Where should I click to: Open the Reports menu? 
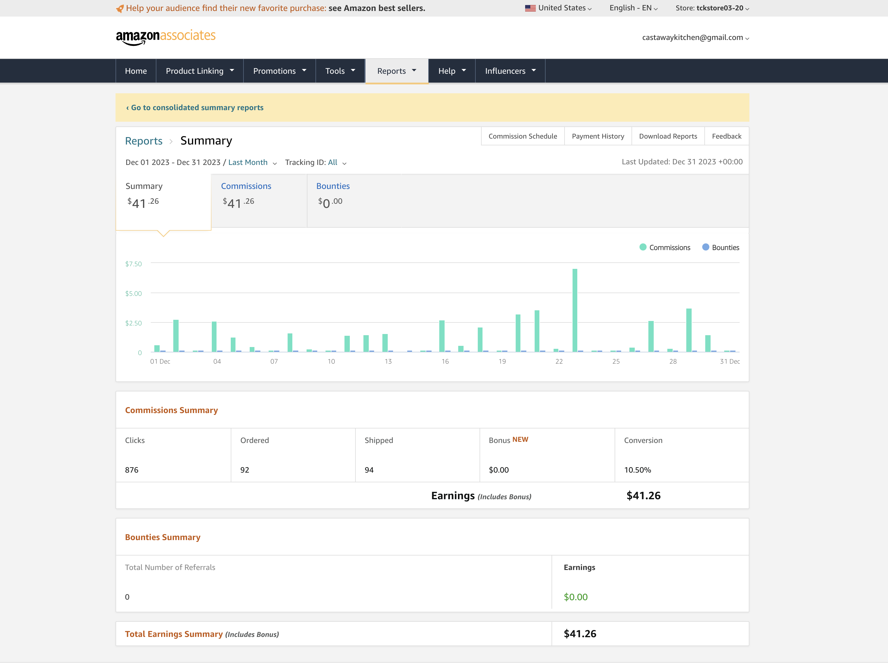tap(397, 71)
